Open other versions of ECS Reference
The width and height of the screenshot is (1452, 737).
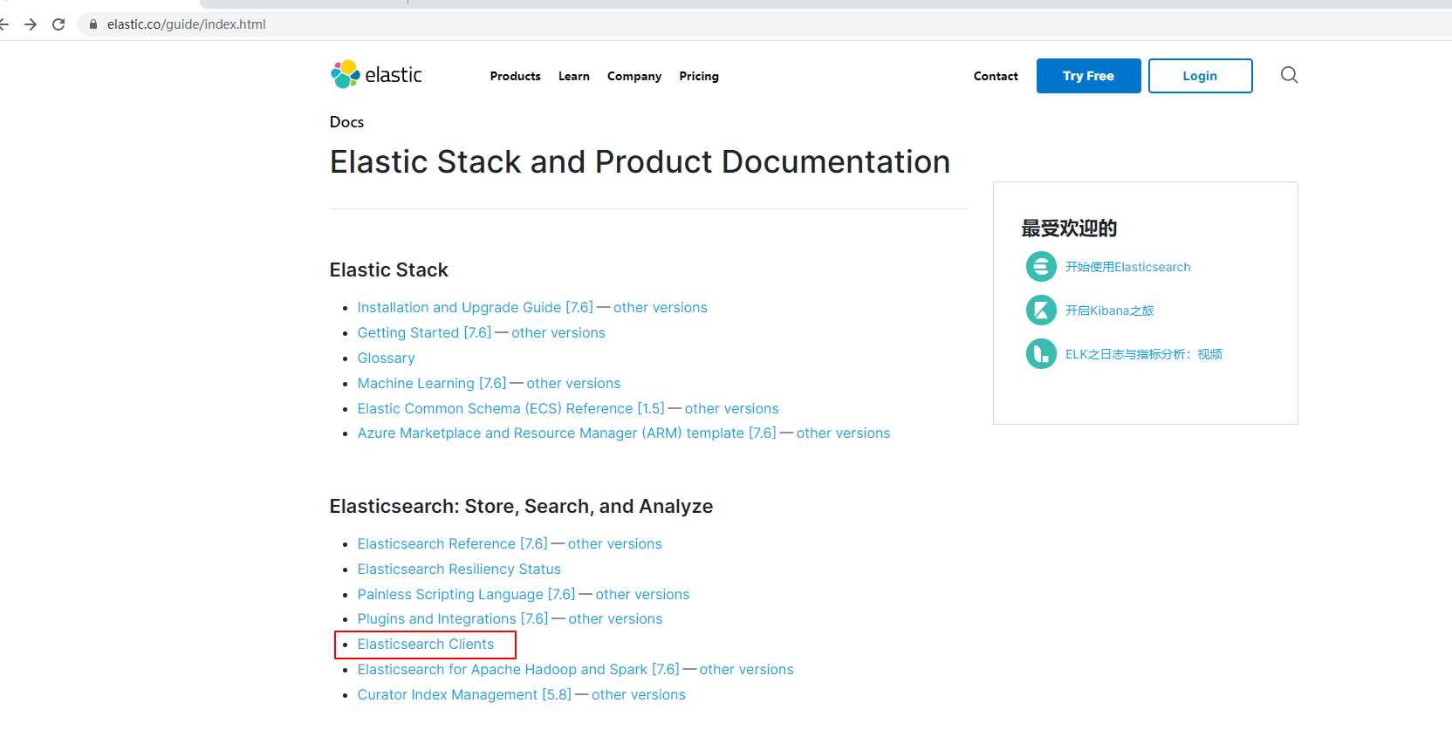(731, 408)
